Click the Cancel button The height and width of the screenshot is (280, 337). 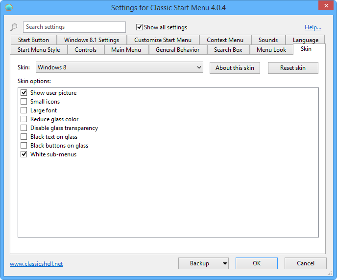(x=306, y=263)
